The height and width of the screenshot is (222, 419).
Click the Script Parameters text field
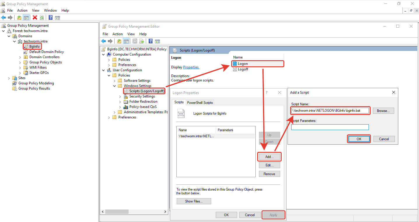pos(330,127)
